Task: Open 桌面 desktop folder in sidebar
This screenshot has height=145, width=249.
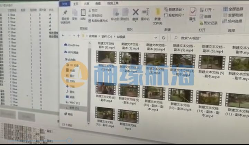Action: pyautogui.click(x=70, y=97)
